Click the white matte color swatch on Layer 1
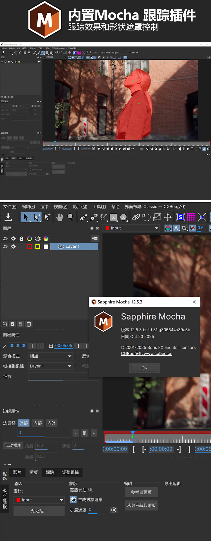This screenshot has width=211, height=541. 46,247
